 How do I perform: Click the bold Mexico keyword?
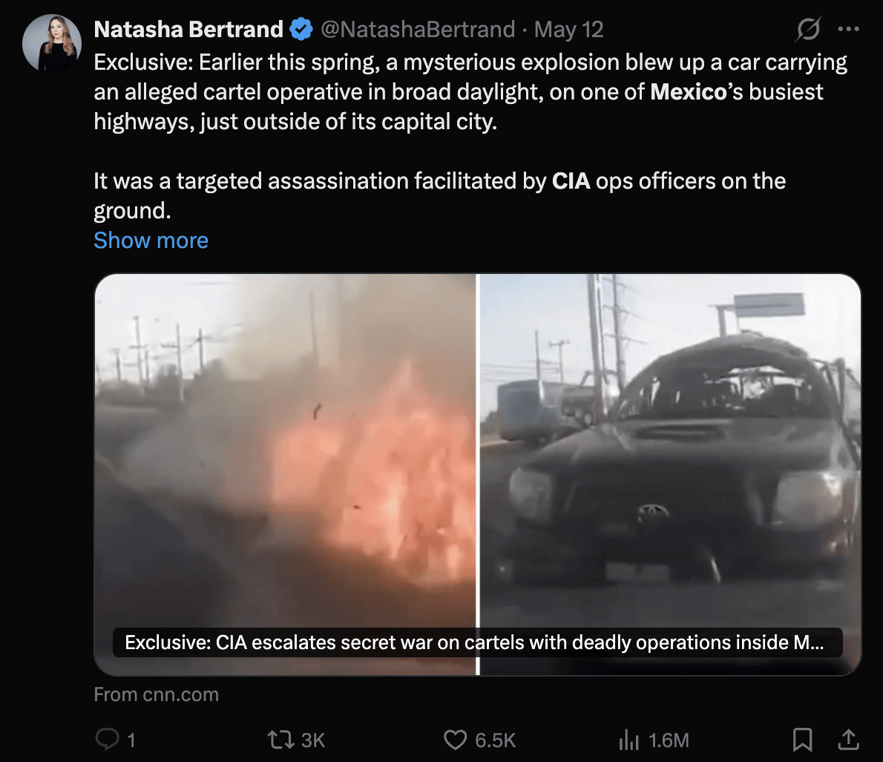[688, 92]
